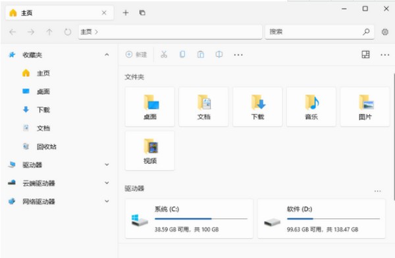Go up one folder level
The height and width of the screenshot is (258, 395).
pyautogui.click(x=49, y=32)
